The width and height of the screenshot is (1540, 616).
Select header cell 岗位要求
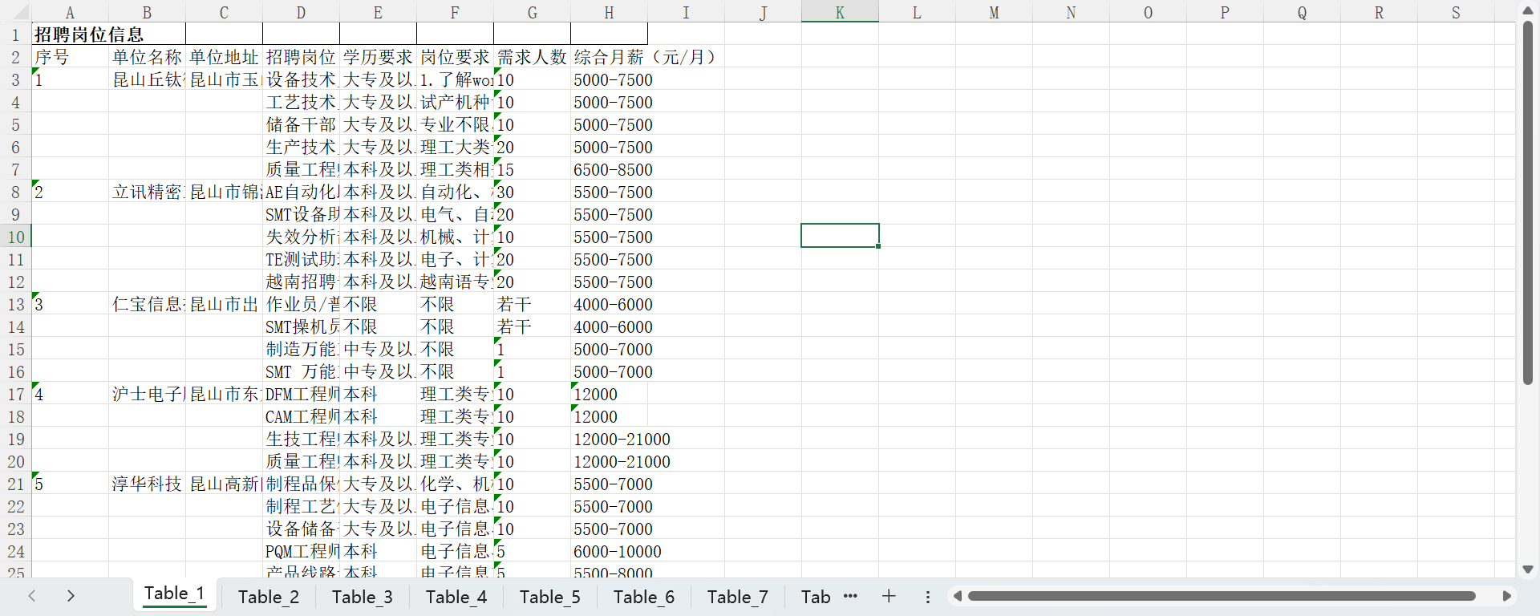[455, 57]
